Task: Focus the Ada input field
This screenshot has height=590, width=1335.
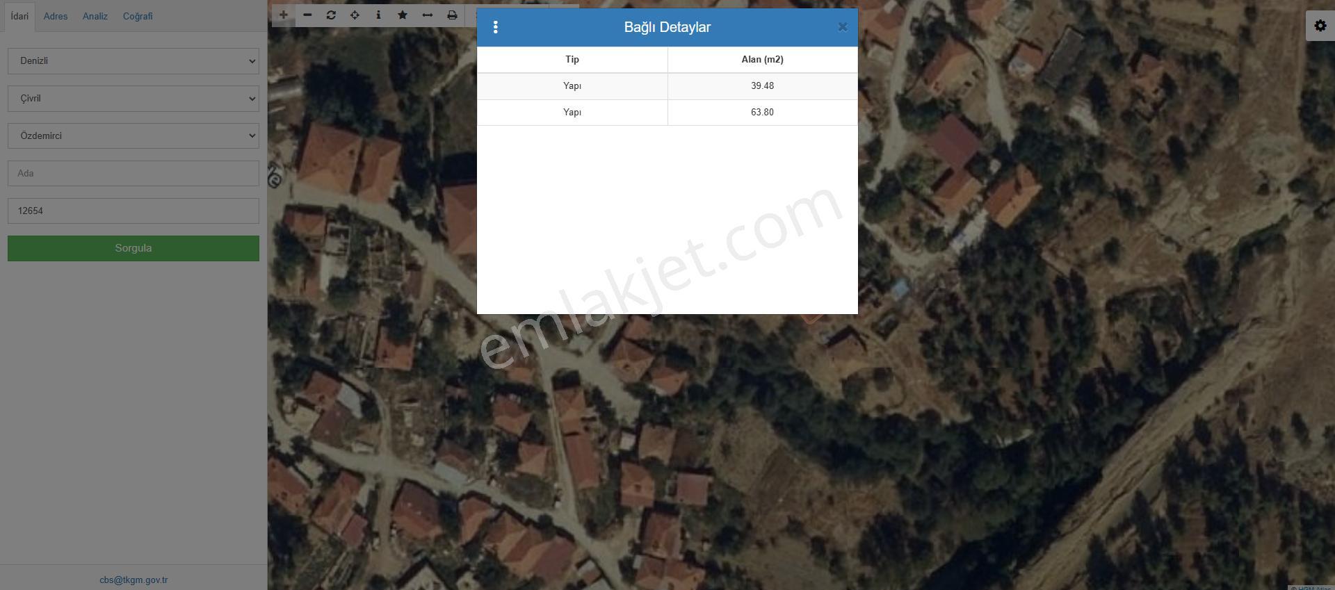Action: coord(133,174)
